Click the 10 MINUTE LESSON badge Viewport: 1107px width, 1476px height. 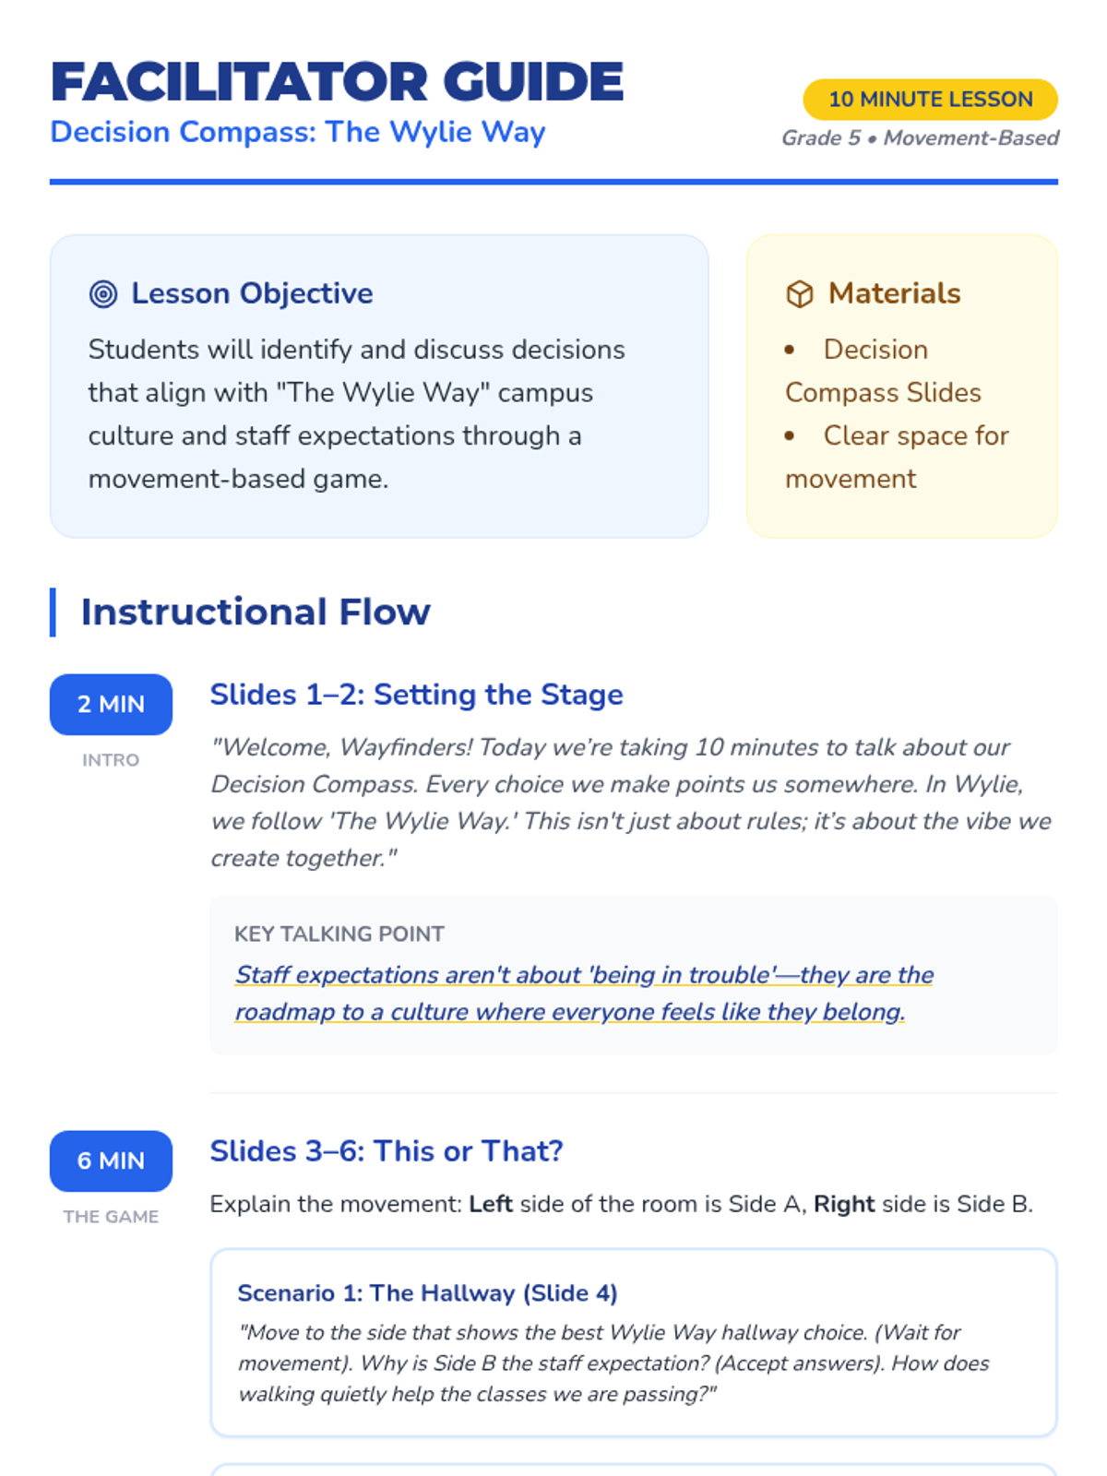(930, 100)
